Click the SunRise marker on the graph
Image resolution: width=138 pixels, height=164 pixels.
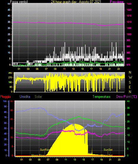click(45, 150)
